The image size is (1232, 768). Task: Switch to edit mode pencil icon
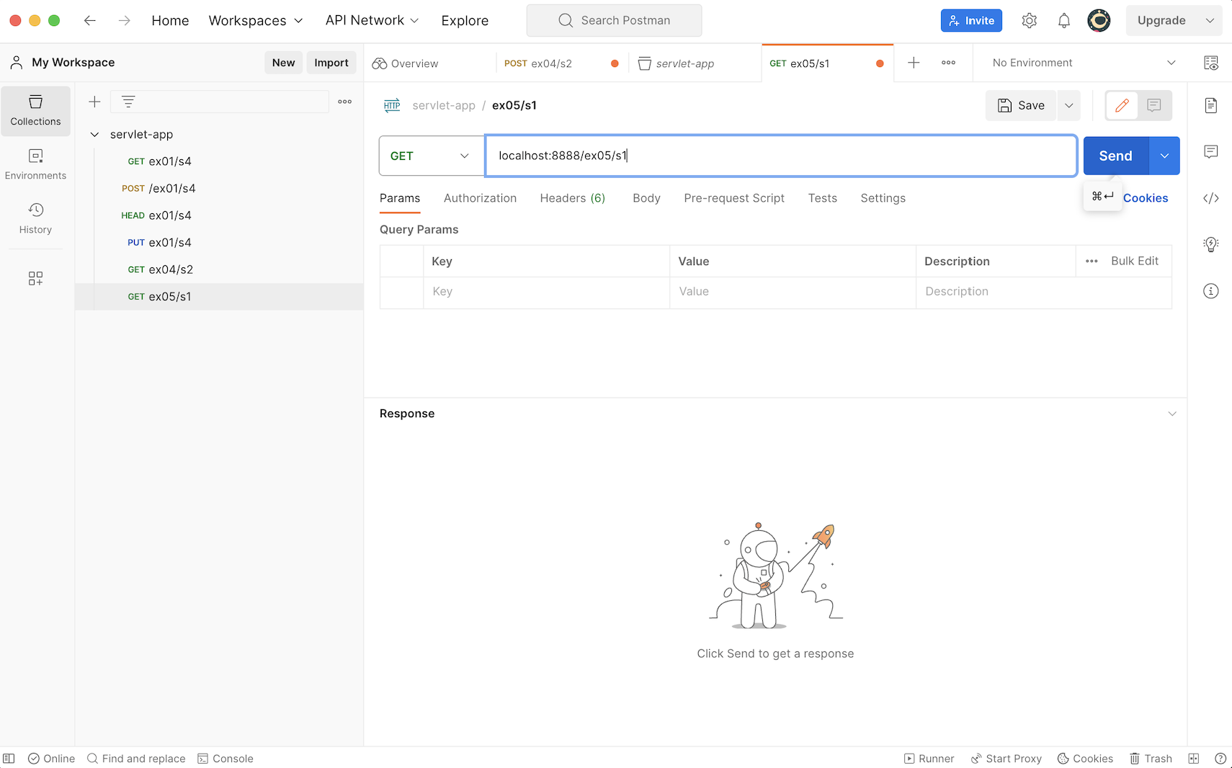1122,106
